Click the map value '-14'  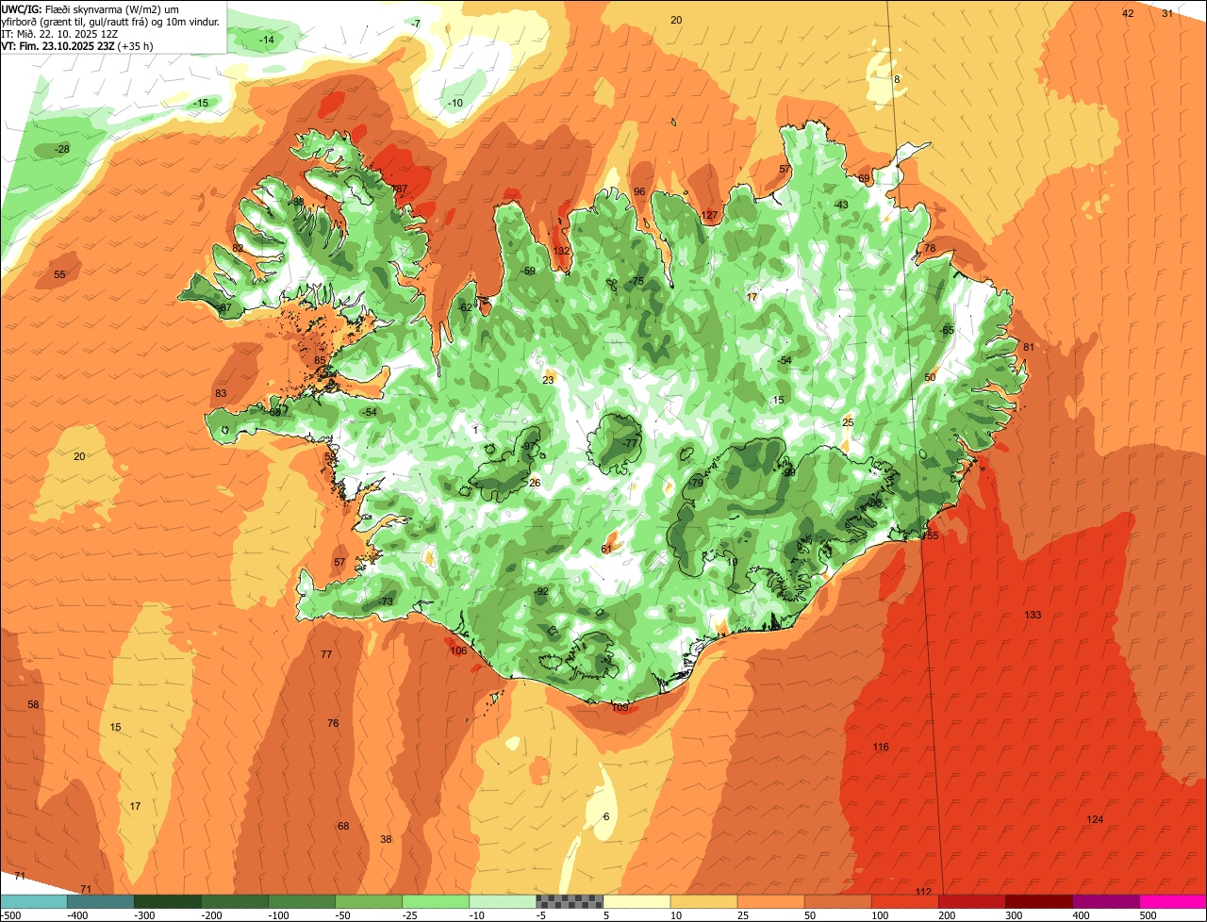pyautogui.click(x=267, y=40)
